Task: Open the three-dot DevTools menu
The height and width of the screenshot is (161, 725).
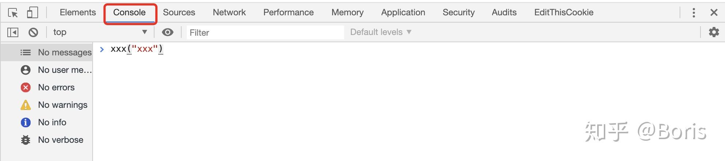Action: coord(694,13)
